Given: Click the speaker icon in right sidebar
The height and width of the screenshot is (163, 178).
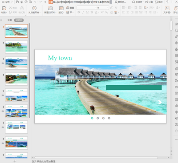Looking at the screenshot, I should click(x=176, y=106).
